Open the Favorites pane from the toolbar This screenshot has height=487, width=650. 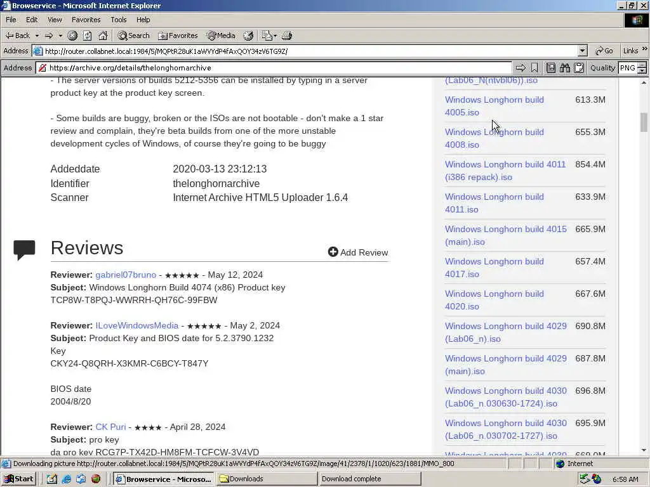(x=178, y=36)
